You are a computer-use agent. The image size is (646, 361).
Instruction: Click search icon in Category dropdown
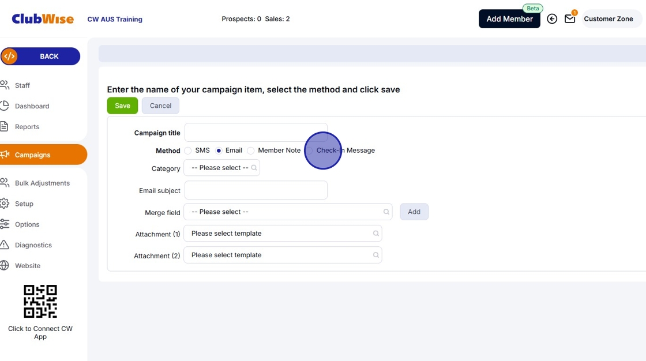click(x=254, y=168)
